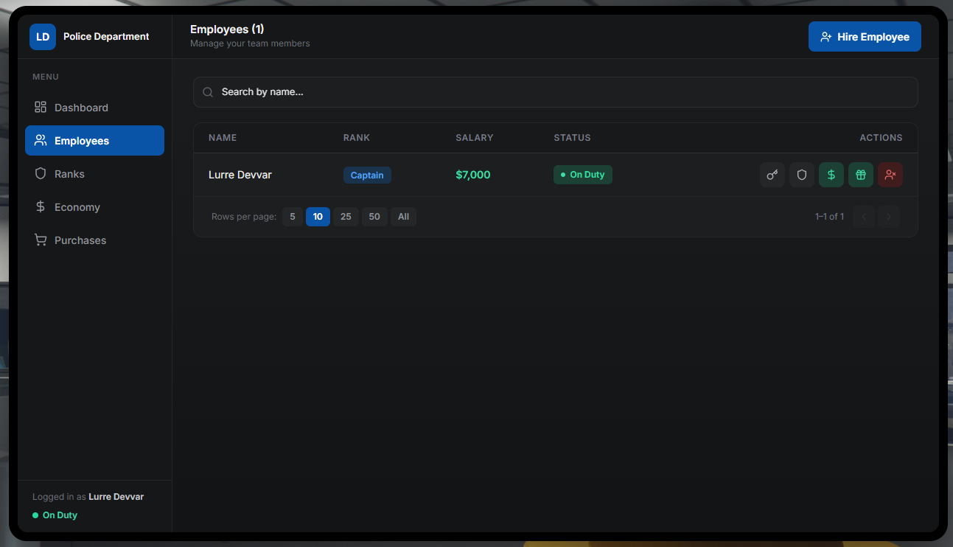
Task: Go to the Economy section
Action: pyautogui.click(x=94, y=207)
